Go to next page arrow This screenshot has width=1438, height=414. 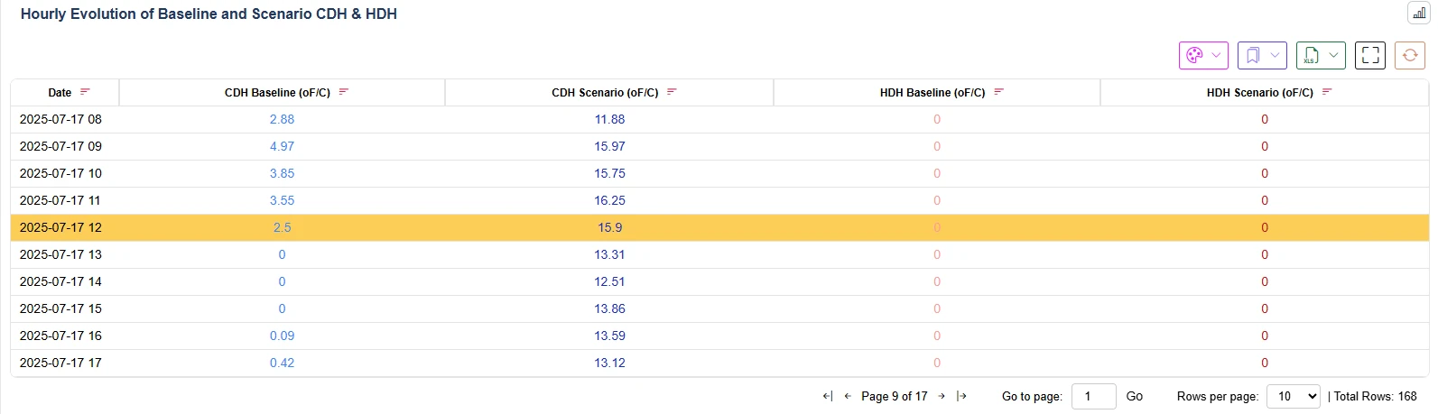[942, 396]
